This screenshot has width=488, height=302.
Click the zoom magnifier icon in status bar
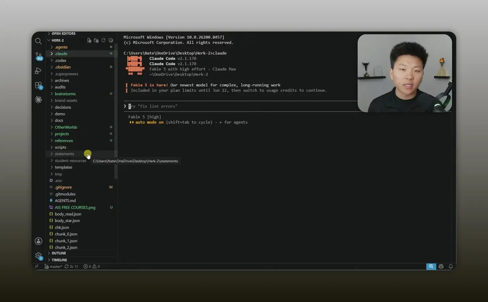click(x=431, y=267)
